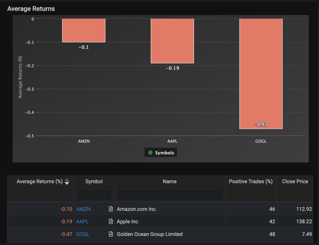This screenshot has width=319, height=245.
Task: Select the AMZN bar in chart
Action: coord(84,30)
